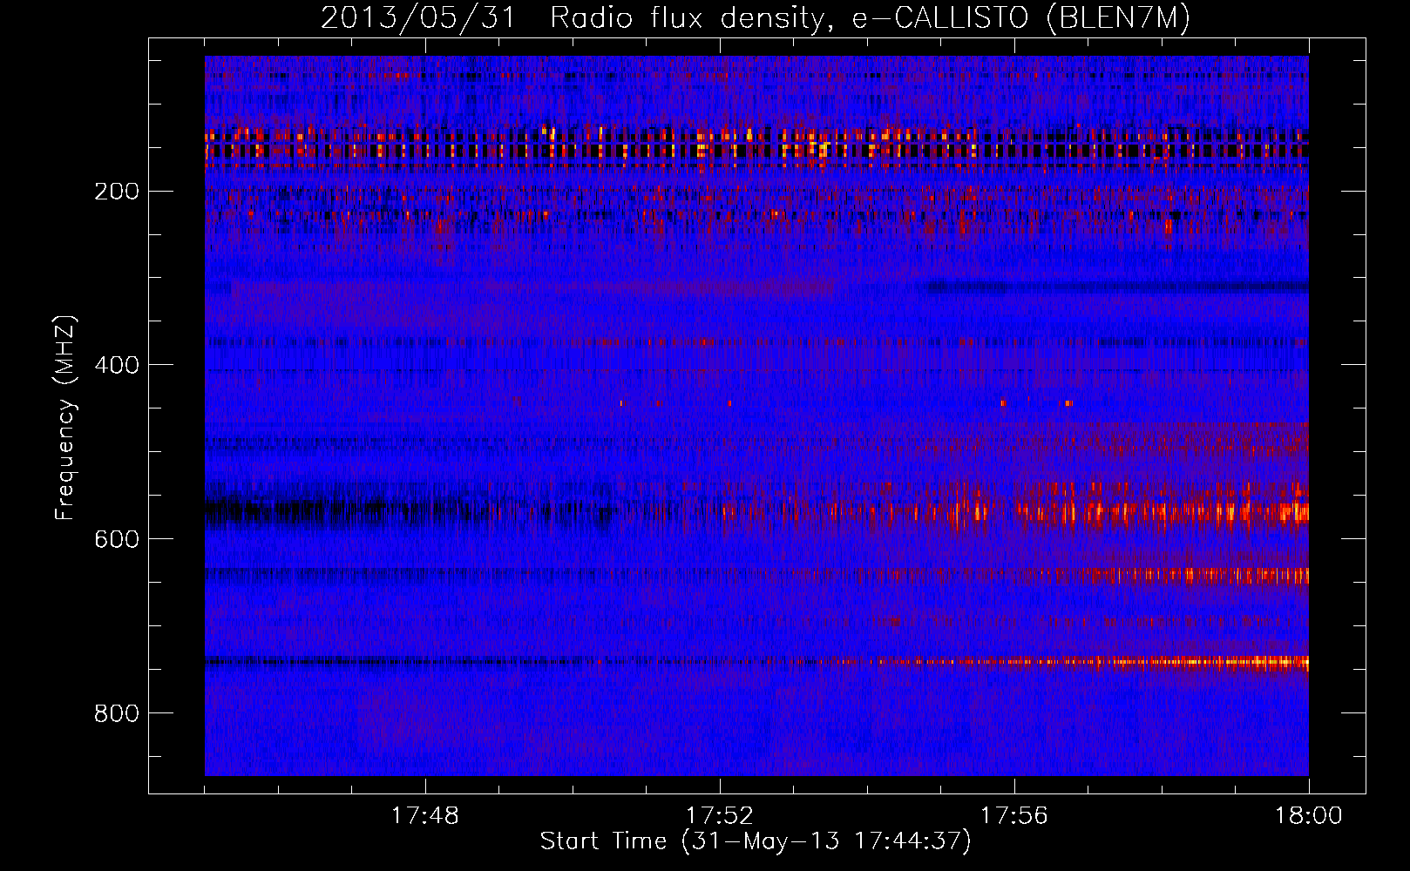Image resolution: width=1410 pixels, height=871 pixels.
Task: Click the 800 frequency tick label
Action: tap(117, 714)
